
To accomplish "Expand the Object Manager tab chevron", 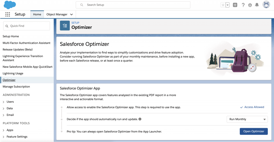I will (71, 15).
